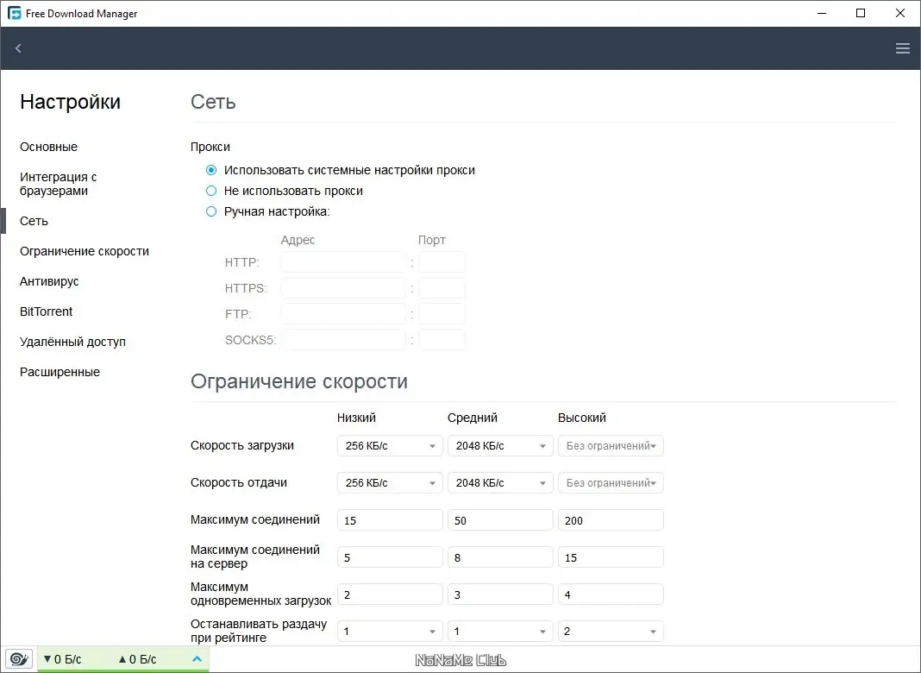This screenshot has height=673, width=921.
Task: Open 'Расширенные' settings section
Action: click(60, 372)
